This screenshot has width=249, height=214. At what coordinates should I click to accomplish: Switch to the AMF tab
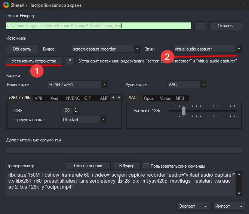click(104, 98)
